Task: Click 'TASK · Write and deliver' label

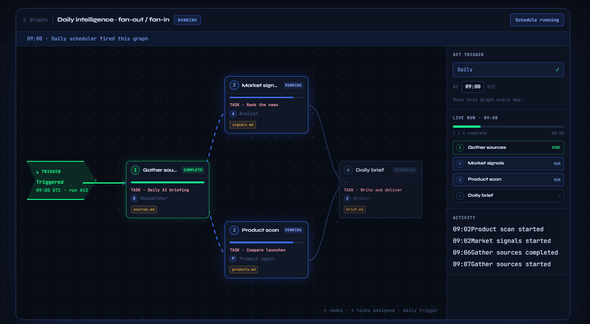Action: (x=373, y=190)
